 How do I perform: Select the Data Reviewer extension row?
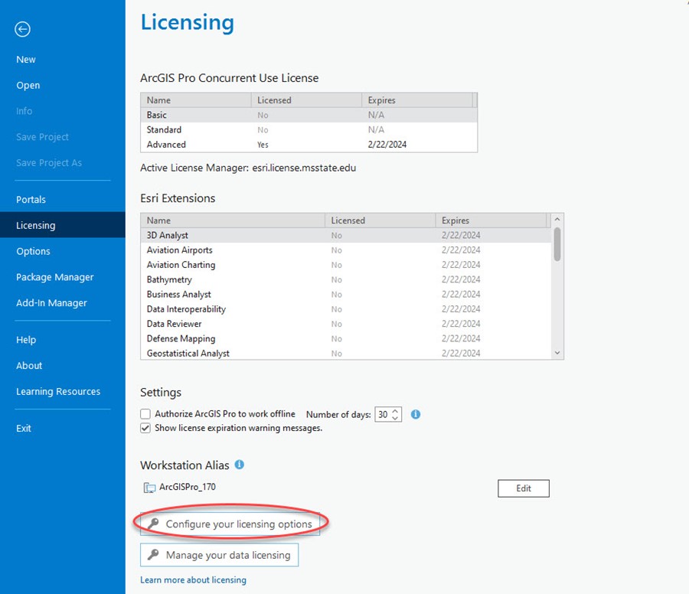[346, 324]
